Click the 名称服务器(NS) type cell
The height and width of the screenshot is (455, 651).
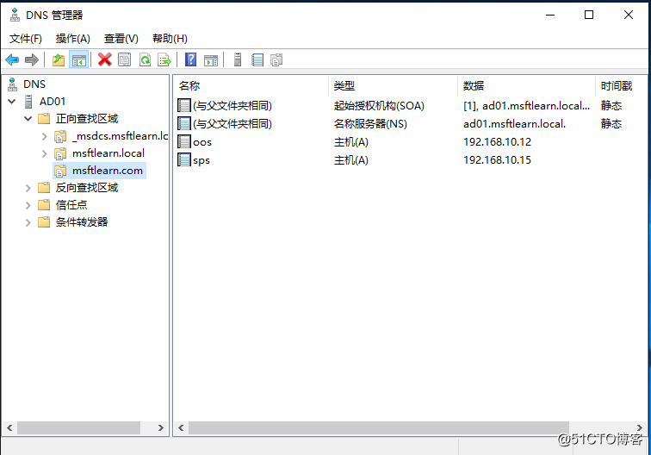[370, 124]
